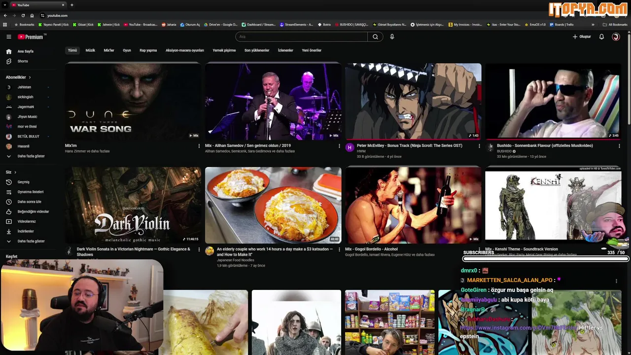Select the Mix'ler filter chip
This screenshot has width=631, height=355.
(109, 50)
